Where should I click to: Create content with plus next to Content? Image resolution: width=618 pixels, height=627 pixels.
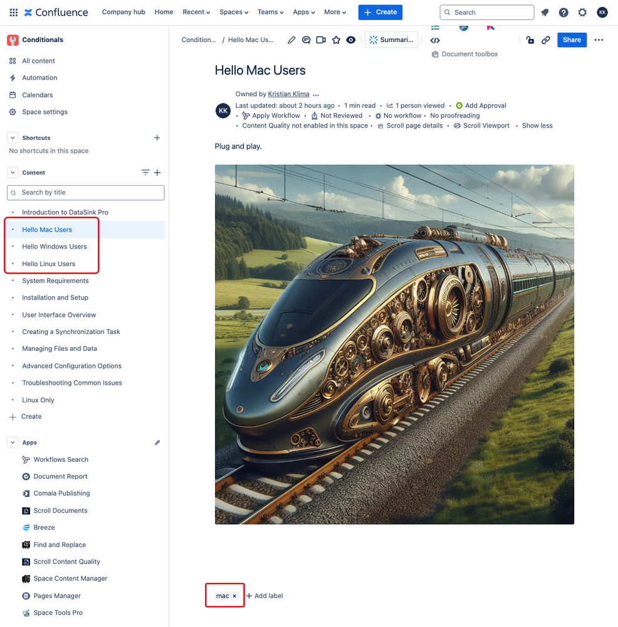point(157,173)
